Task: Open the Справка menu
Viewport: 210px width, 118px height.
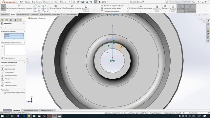Action: tap(63, 2)
